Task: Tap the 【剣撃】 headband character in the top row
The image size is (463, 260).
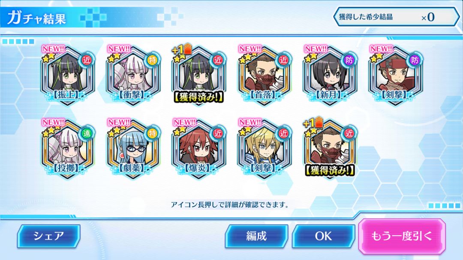Action: pyautogui.click(x=395, y=75)
